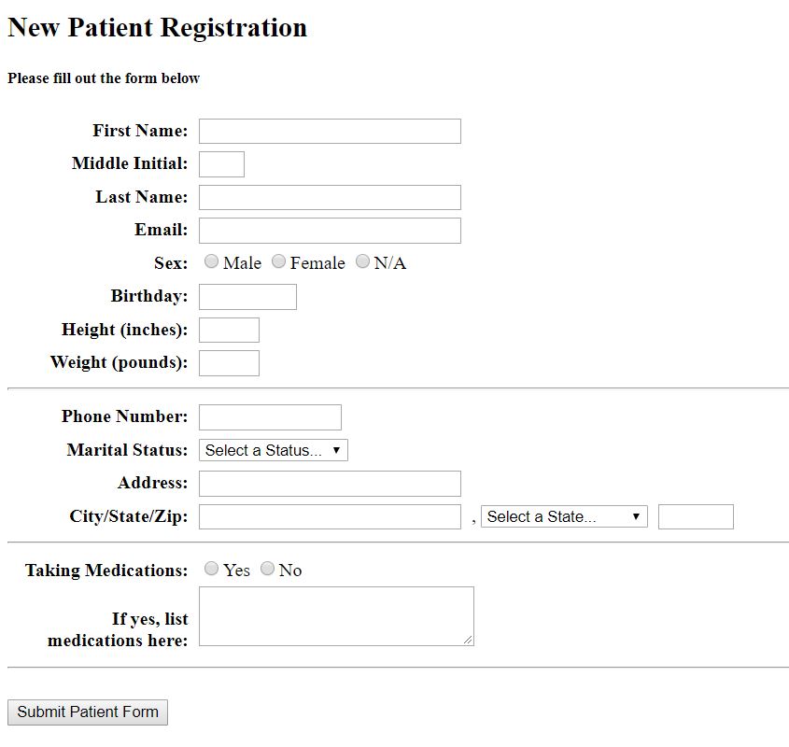The width and height of the screenshot is (789, 747).
Task: Select the Female radio button
Action: (x=278, y=261)
